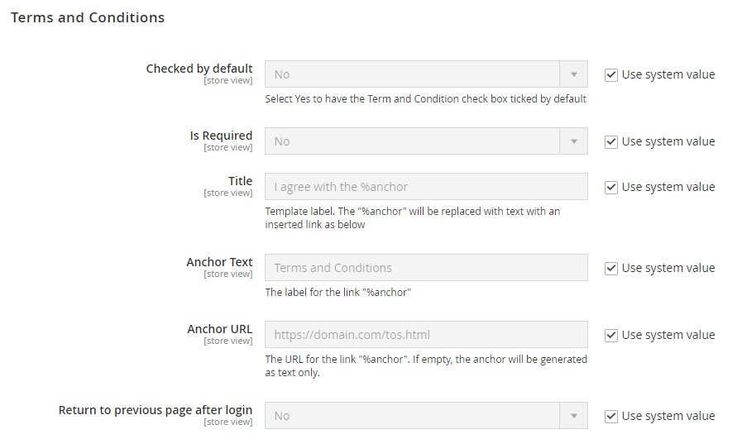The width and height of the screenshot is (742, 439).
Task: Click the Is Required dropdown arrow
Action: 573,141
